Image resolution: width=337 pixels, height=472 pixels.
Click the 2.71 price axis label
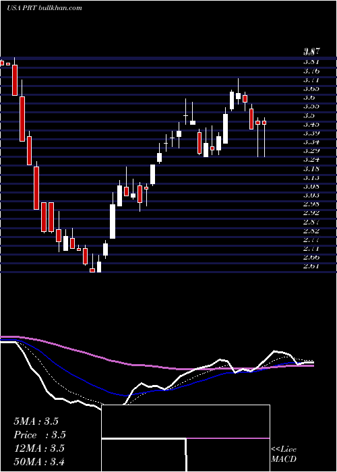311,249
